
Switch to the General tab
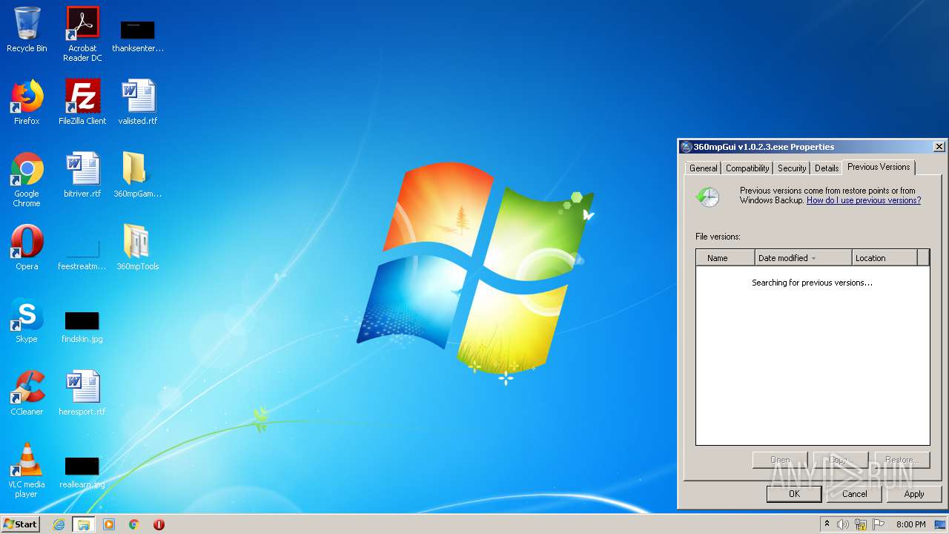tap(703, 168)
